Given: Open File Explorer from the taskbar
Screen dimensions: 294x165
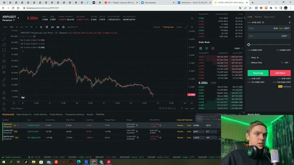Looking at the screenshot, I should (x=34, y=162).
